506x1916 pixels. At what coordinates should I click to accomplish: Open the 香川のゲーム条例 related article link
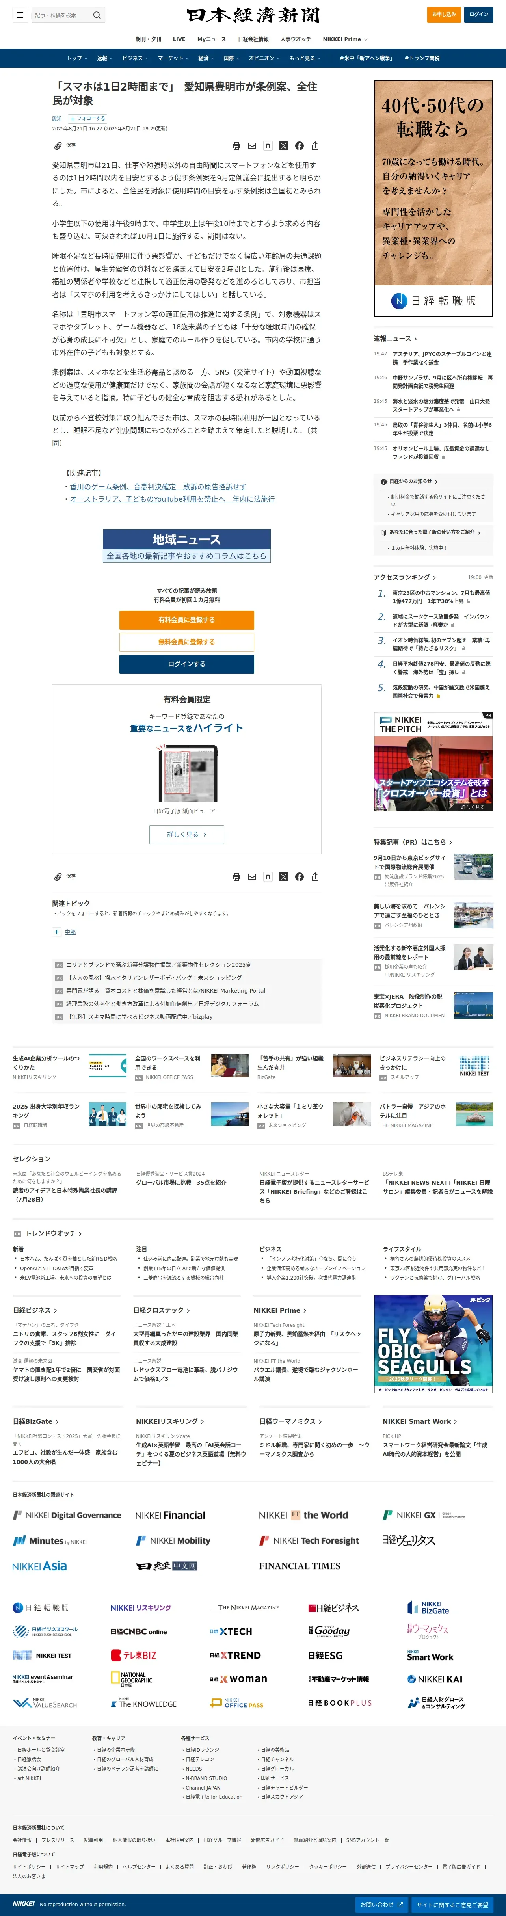158,486
